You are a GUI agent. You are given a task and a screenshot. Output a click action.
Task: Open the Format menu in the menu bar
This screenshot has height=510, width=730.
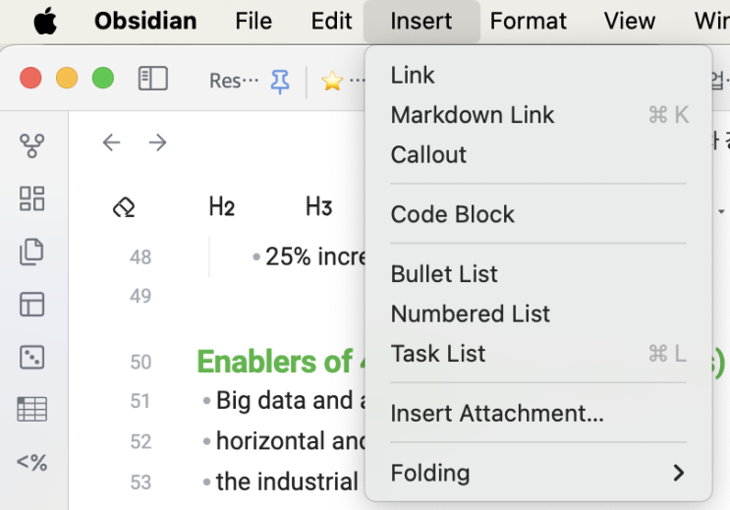528,21
